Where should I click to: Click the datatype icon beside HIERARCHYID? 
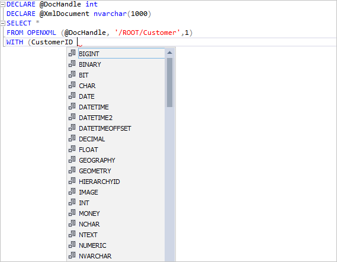click(72, 181)
